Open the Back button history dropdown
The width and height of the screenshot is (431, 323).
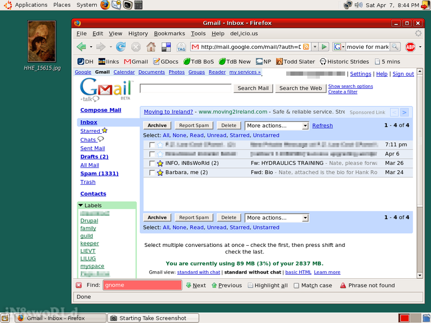pyautogui.click(x=91, y=47)
